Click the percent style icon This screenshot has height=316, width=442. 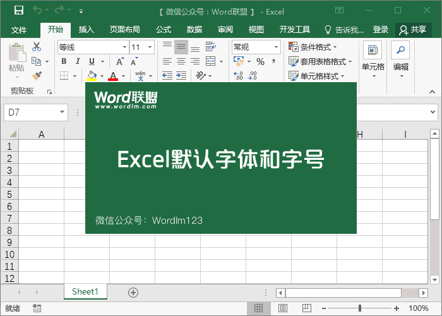point(260,61)
